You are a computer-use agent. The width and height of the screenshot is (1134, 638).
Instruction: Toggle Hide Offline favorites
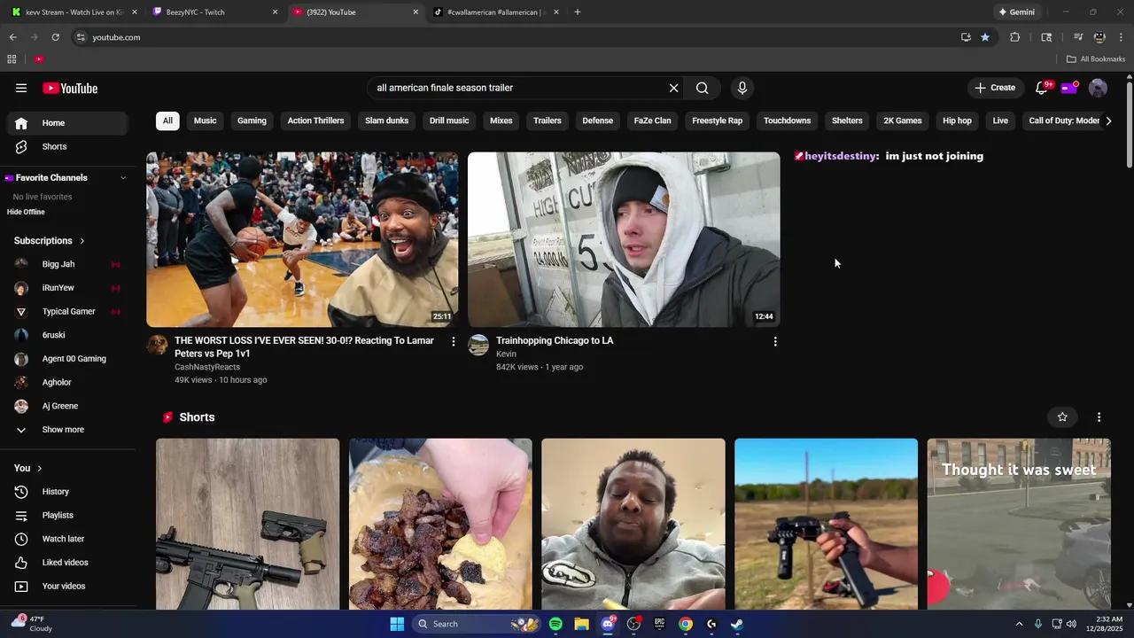pos(26,212)
